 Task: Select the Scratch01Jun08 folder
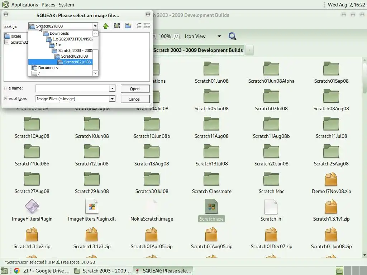tap(211, 73)
